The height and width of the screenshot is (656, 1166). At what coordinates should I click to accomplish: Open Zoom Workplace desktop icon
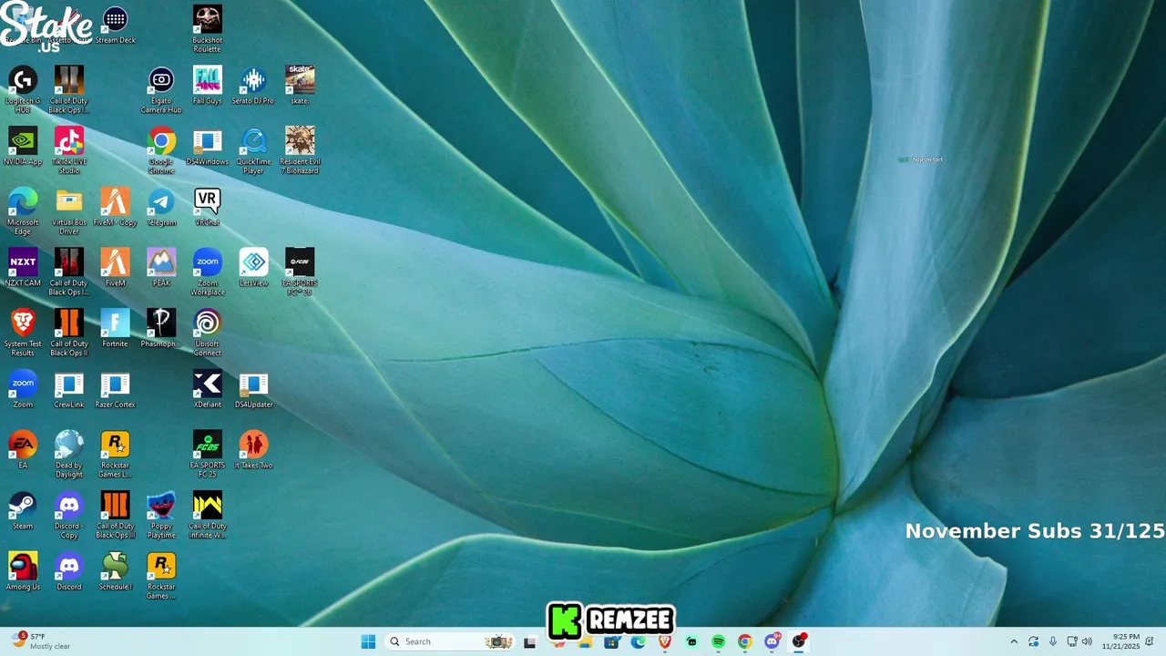tap(207, 272)
